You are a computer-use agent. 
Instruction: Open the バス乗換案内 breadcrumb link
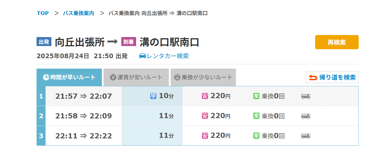click(x=78, y=13)
